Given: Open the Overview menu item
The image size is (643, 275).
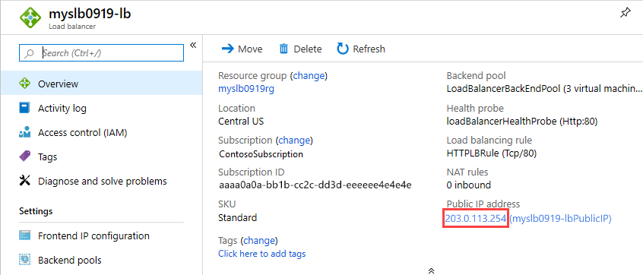Looking at the screenshot, I should (x=101, y=84).
